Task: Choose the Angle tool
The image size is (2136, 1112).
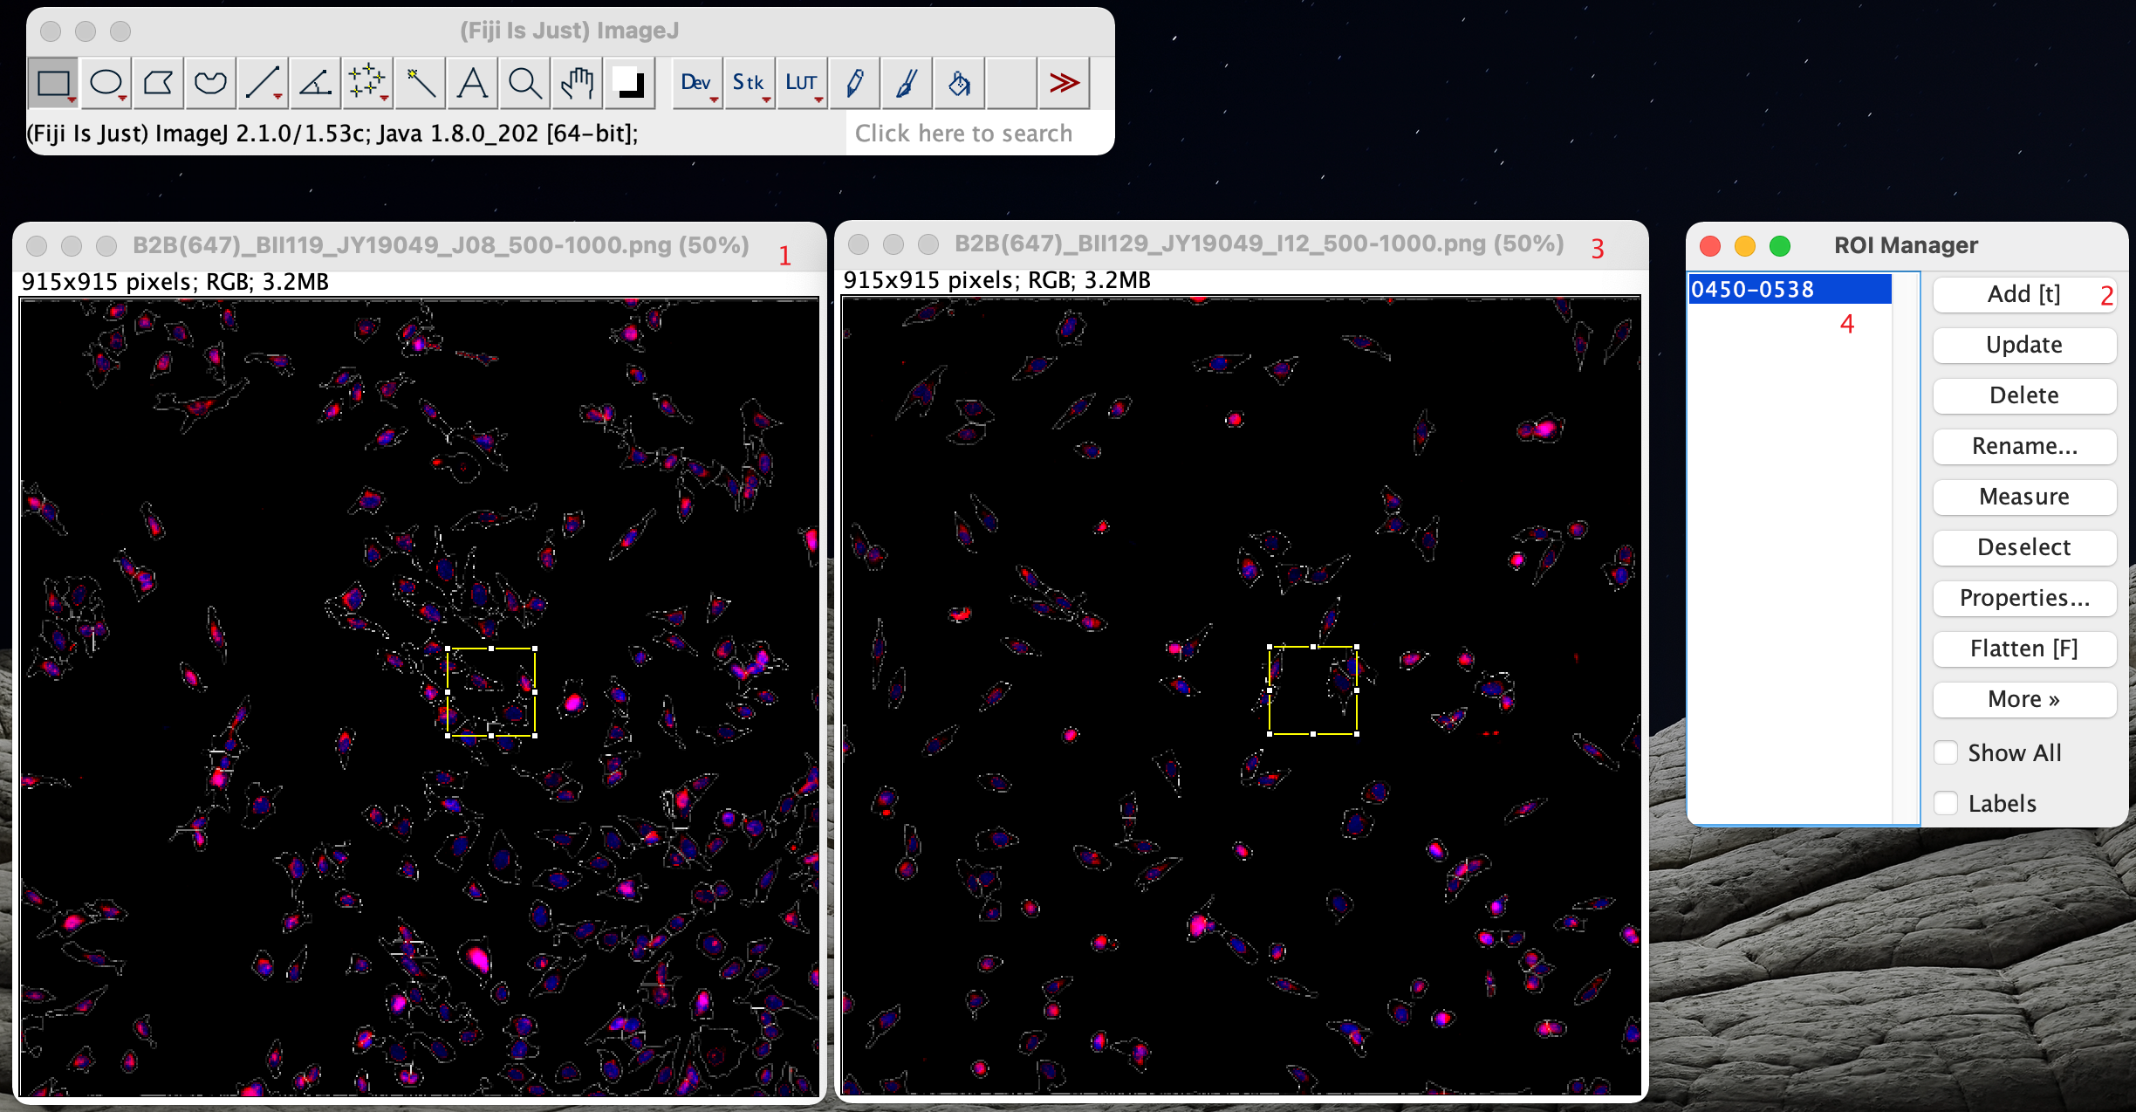Action: pyautogui.click(x=315, y=83)
